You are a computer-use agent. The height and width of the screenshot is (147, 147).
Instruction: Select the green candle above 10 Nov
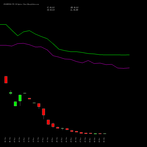(20, 98)
